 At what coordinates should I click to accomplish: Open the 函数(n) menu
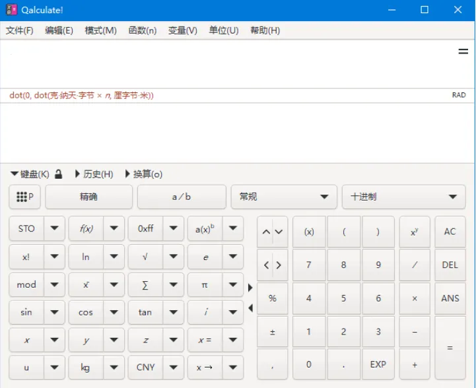tap(143, 30)
